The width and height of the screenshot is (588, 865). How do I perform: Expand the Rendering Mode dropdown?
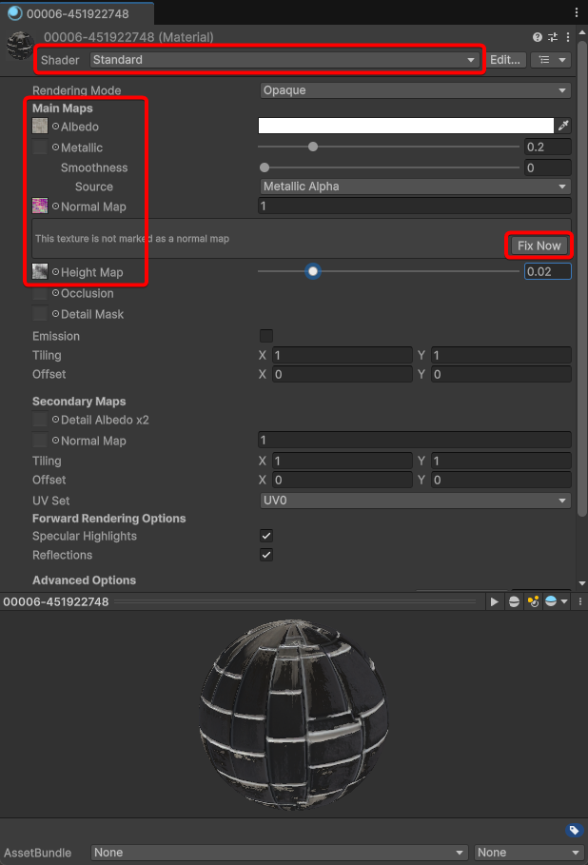point(415,90)
